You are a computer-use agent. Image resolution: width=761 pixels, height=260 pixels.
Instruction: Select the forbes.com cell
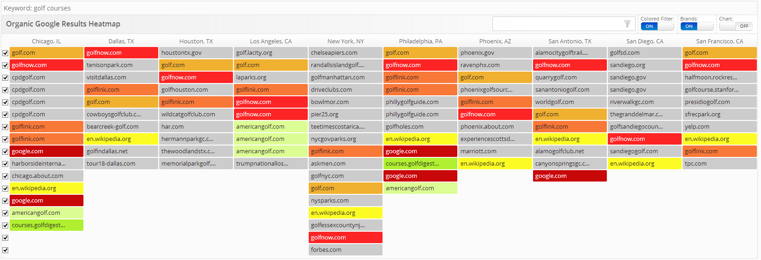(346, 250)
